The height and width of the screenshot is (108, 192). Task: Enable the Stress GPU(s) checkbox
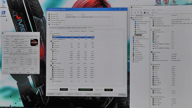(51, 25)
